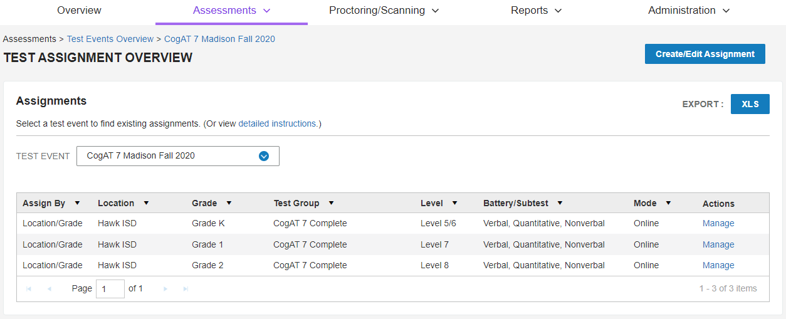Expand the Proctoring/Scanning menu

click(384, 11)
